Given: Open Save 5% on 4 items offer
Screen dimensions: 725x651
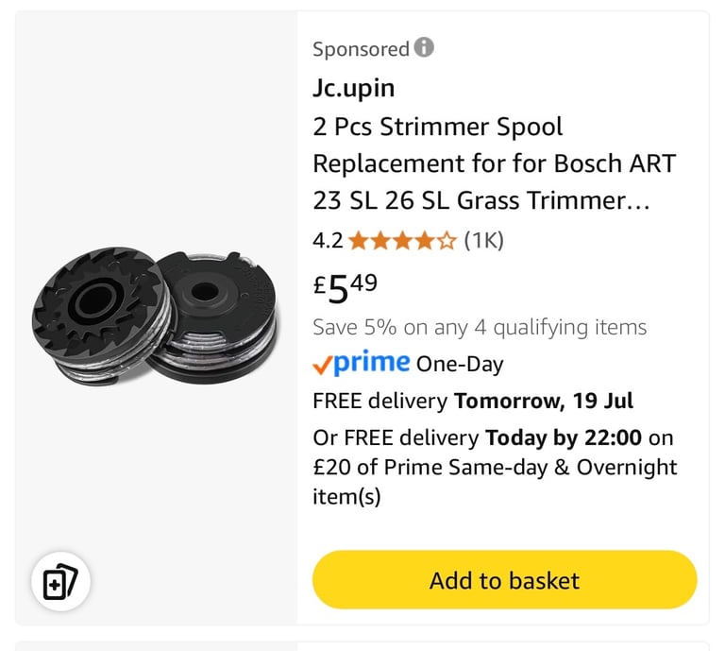Looking at the screenshot, I should (x=480, y=327).
